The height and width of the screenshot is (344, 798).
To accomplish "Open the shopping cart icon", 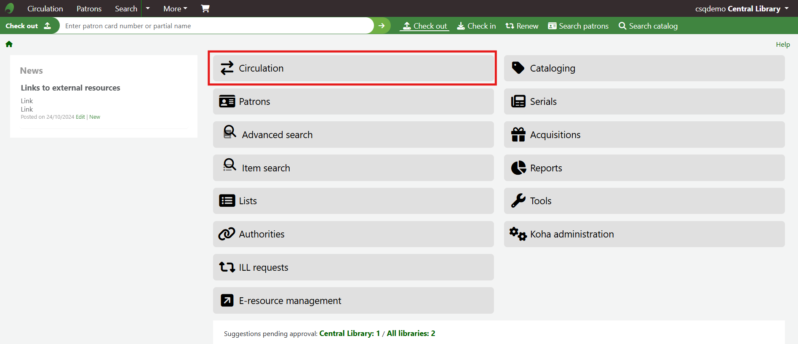I will [x=205, y=8].
